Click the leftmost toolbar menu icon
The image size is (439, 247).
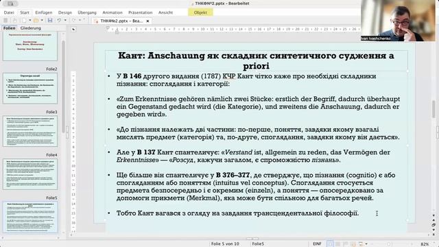pos(5,21)
